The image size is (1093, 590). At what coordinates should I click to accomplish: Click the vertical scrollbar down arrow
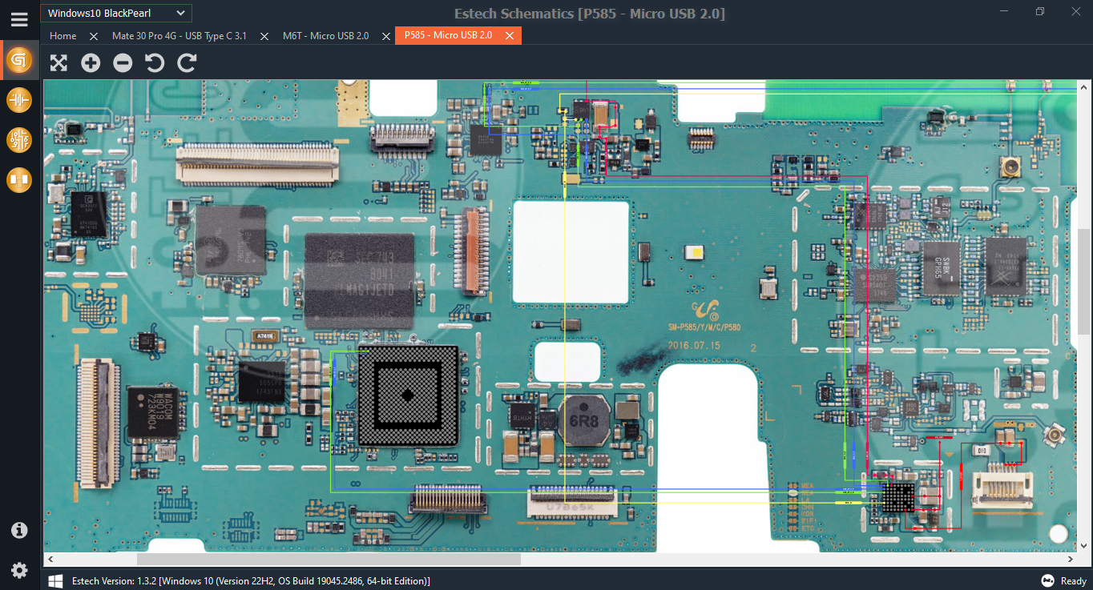[1084, 546]
